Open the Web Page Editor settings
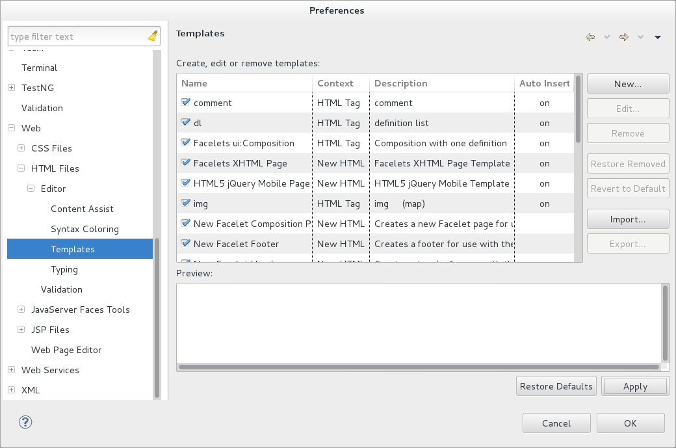 pos(66,350)
